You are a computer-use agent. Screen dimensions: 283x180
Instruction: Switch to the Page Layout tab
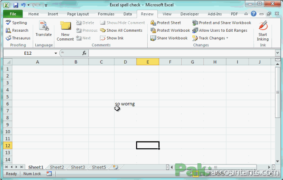[x=78, y=14]
